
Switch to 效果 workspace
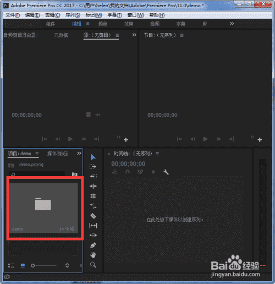[129, 24]
